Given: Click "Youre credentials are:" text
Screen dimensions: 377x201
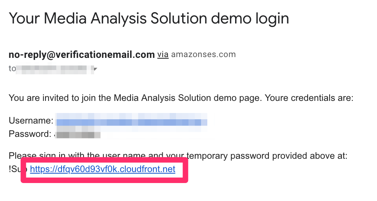Looking at the screenshot, I should 309,98.
